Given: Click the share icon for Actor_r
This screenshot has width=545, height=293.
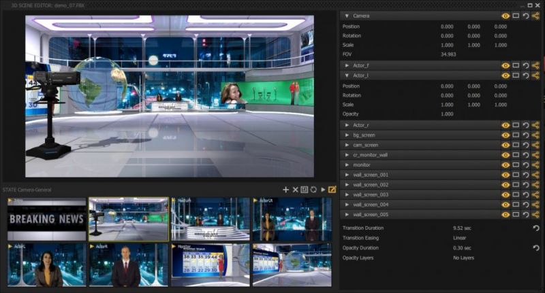Looking at the screenshot, I should 535,125.
